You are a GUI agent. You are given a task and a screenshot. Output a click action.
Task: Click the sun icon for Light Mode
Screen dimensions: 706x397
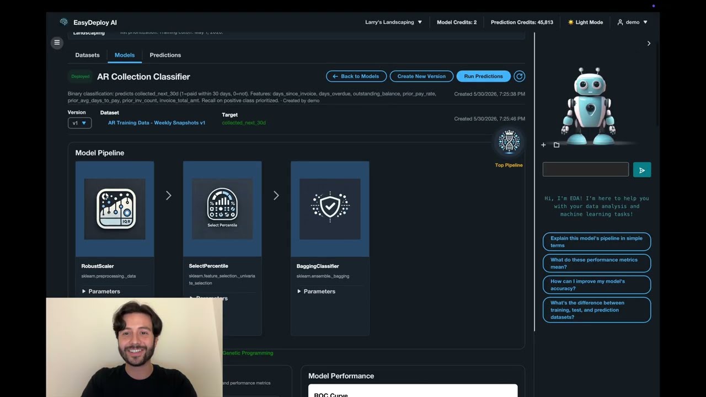tap(571, 22)
